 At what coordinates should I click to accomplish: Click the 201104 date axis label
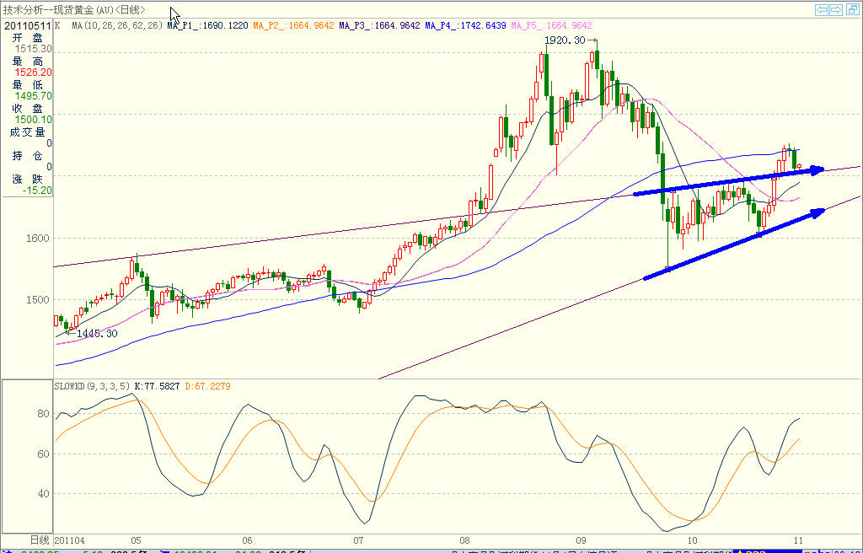[x=70, y=541]
